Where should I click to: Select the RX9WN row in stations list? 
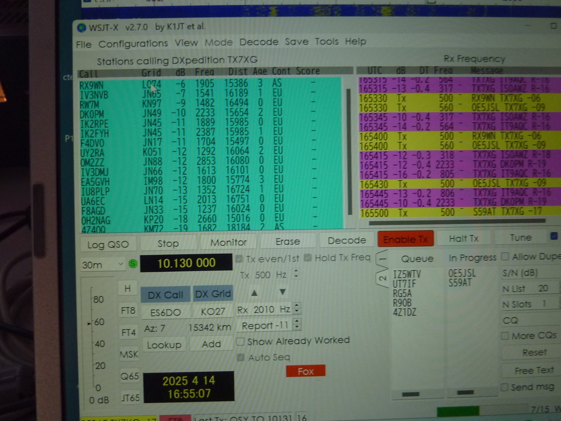pos(209,84)
